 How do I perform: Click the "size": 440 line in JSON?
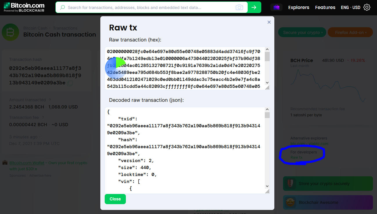[x=135, y=167]
